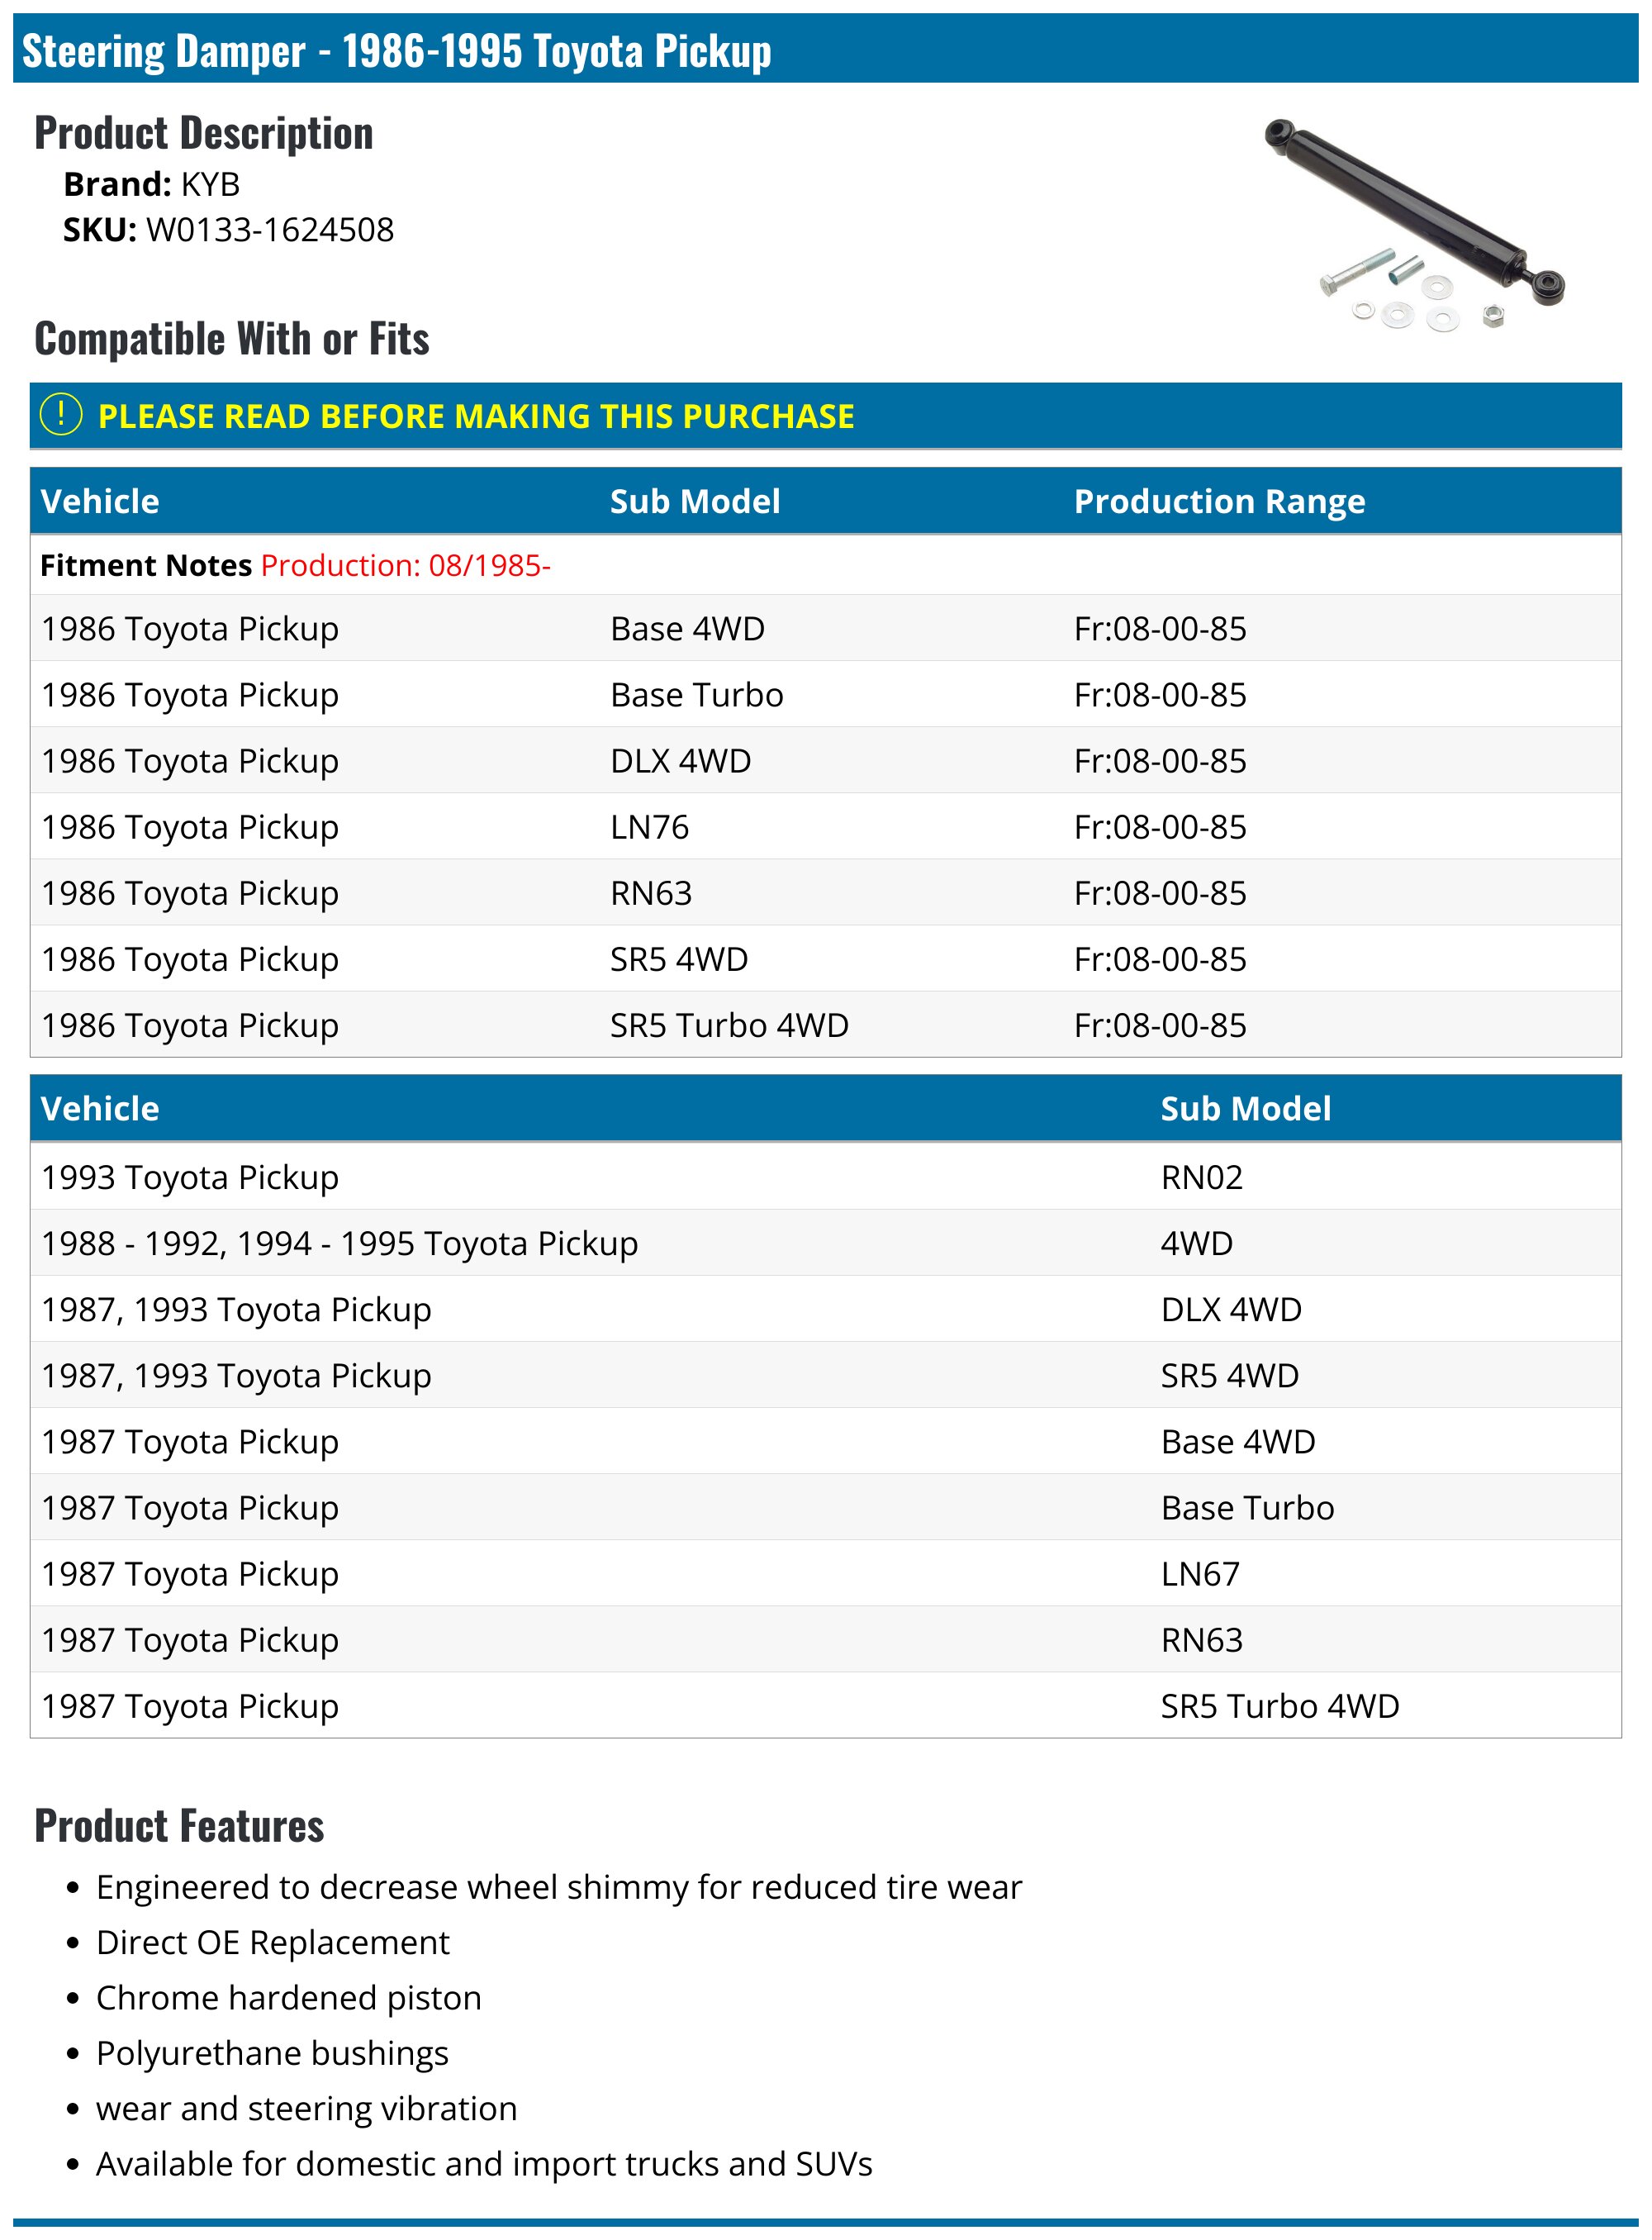The image size is (1652, 2240).
Task: Select the 1987 row with LN67 sub model
Action: [x=825, y=1572]
